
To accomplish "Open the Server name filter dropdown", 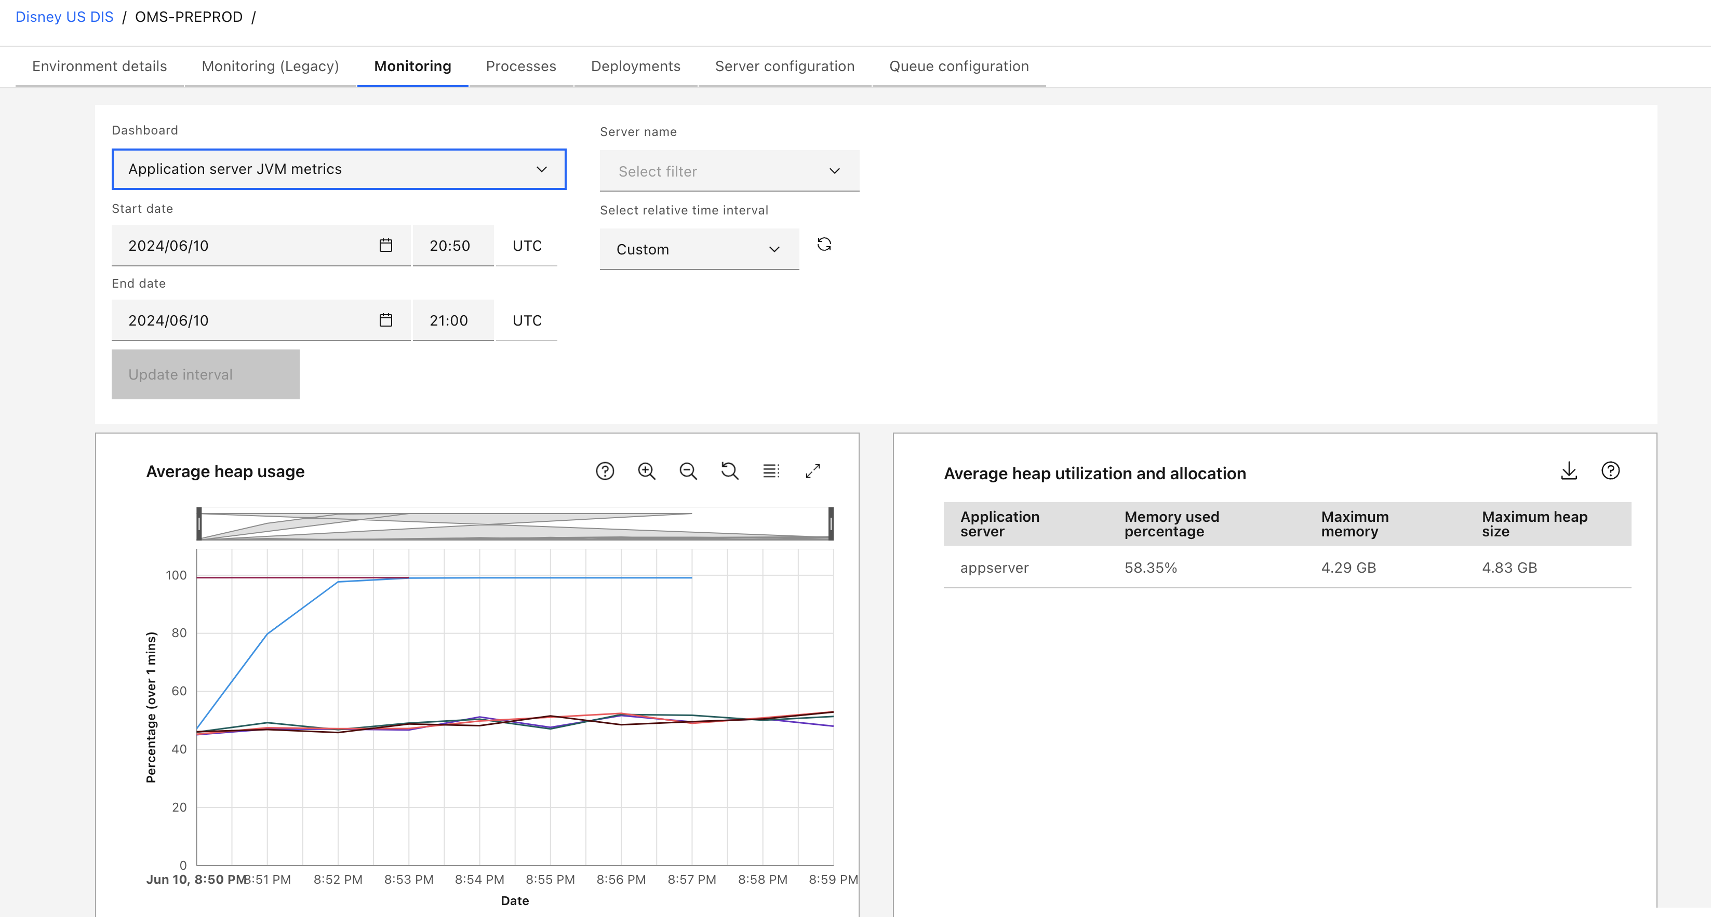I will tap(729, 171).
